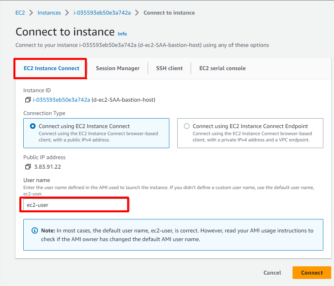Screen dimensions: 334x286
Task: Navigate to Instances breadcrumb link
Action: 49,13
